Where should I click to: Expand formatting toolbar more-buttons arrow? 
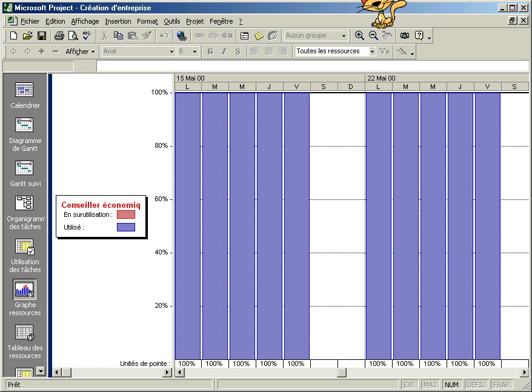point(412,53)
